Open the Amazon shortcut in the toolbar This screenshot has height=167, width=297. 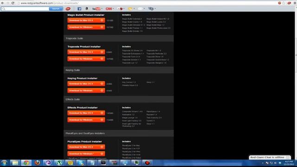tap(87, 9)
